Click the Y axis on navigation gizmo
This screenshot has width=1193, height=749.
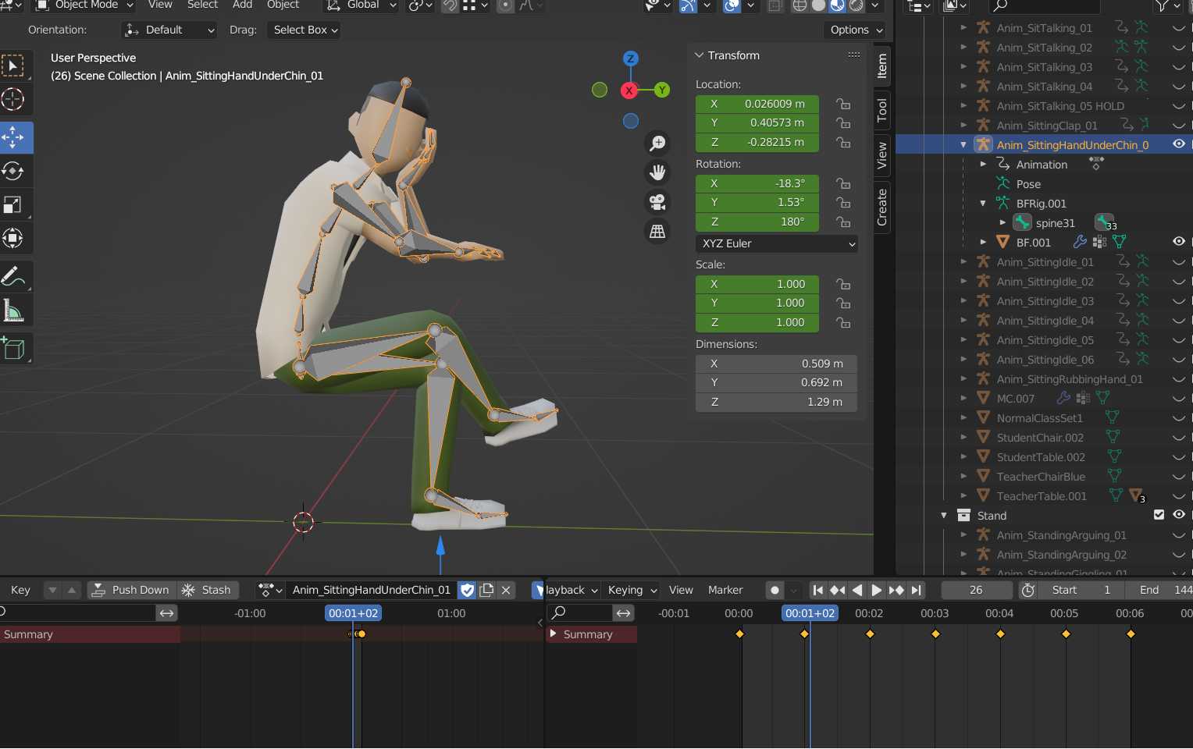tap(662, 90)
